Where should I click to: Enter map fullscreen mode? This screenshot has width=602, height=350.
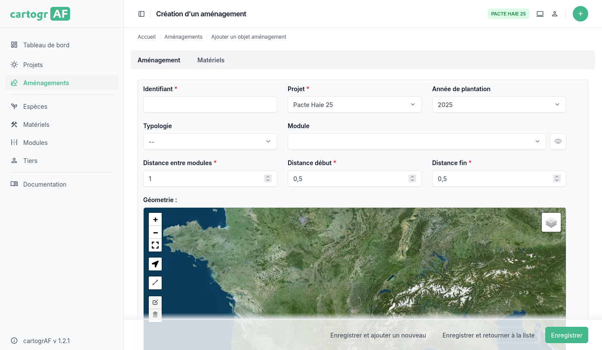point(155,246)
